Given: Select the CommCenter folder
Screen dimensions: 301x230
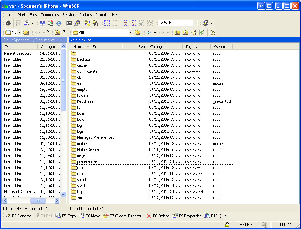Looking at the screenshot, I should click(x=88, y=71).
